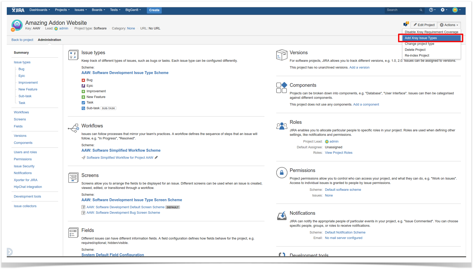This screenshot has width=475, height=270.
Task: Open Software Development Issue Type Scheme link
Action: [125, 73]
